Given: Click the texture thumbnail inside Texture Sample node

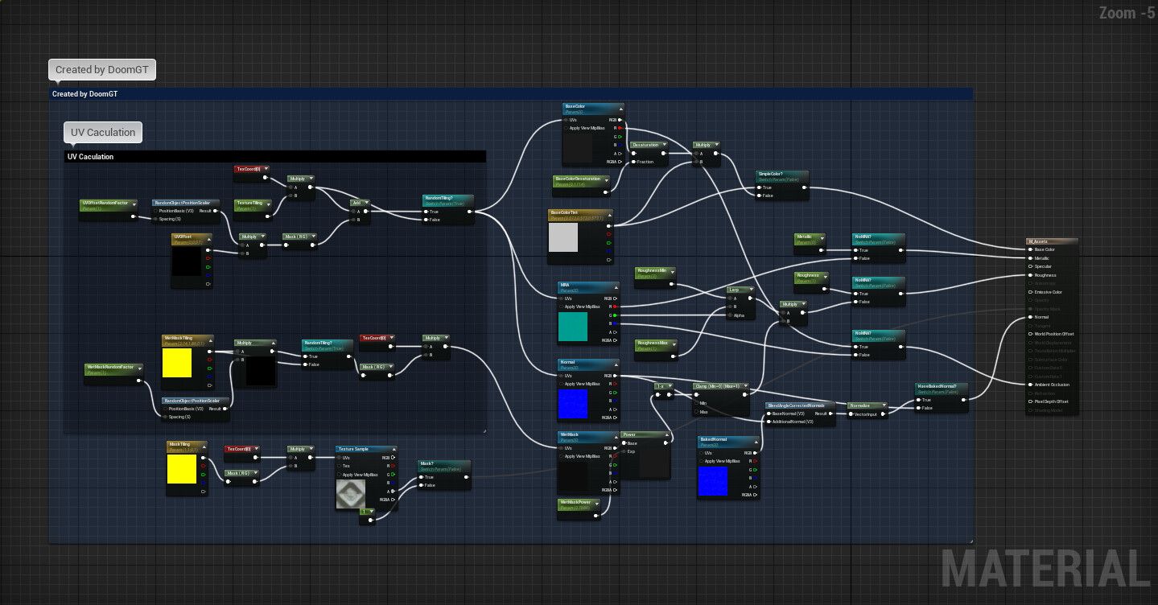Looking at the screenshot, I should tap(351, 492).
